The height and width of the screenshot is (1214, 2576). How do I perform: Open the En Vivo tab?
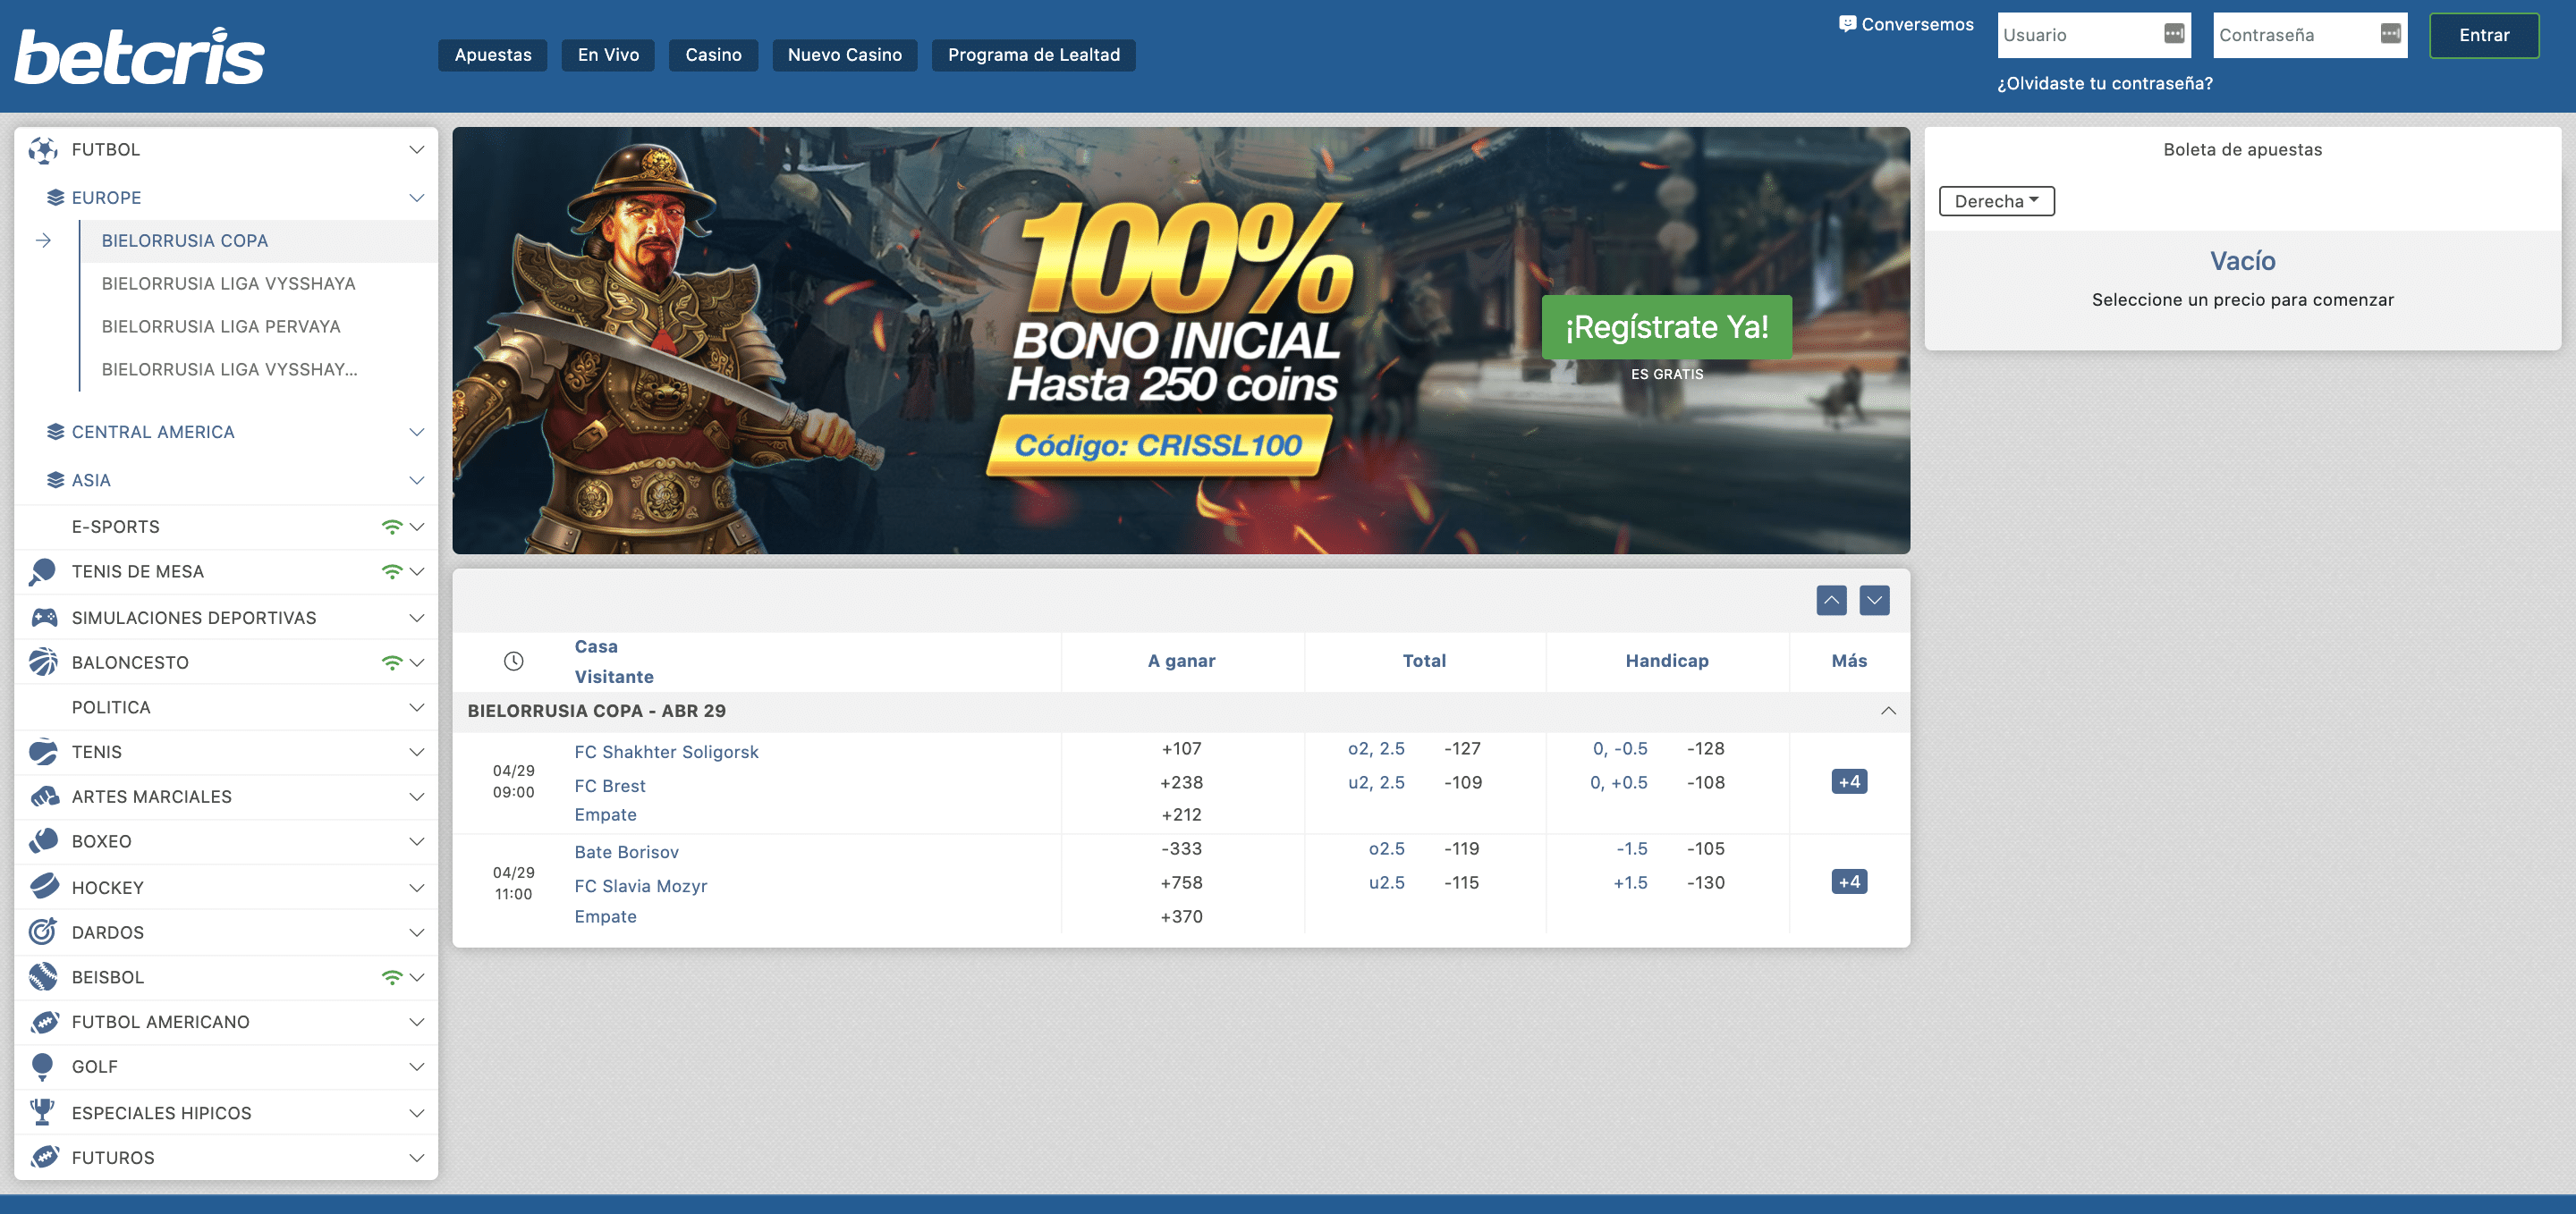pos(608,55)
